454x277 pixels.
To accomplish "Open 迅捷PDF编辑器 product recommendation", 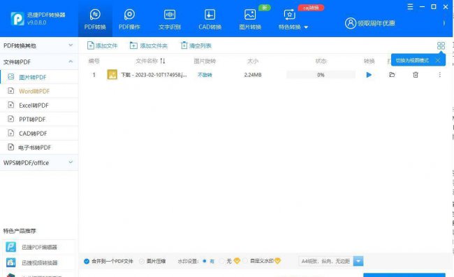I will pos(38,247).
